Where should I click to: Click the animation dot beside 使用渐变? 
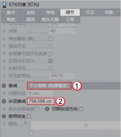click(x=4, y=116)
